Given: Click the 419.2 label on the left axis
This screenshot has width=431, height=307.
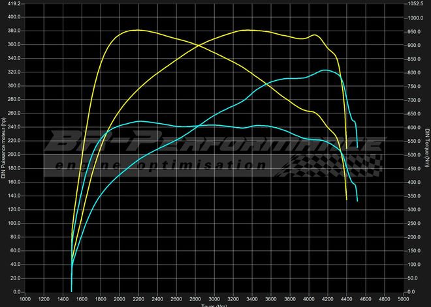Looking at the screenshot, I should tap(14, 3).
